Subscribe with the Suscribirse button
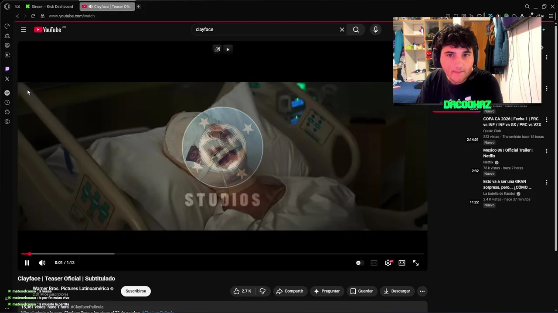Viewport: 558px width, 313px height. 136,291
